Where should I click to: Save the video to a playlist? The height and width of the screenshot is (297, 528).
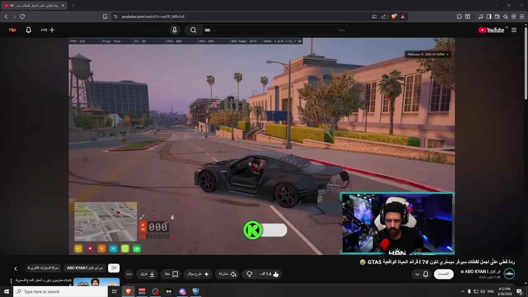(x=171, y=274)
